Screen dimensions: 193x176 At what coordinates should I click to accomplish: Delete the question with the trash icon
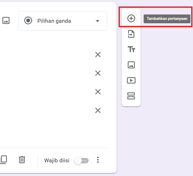click(x=22, y=160)
